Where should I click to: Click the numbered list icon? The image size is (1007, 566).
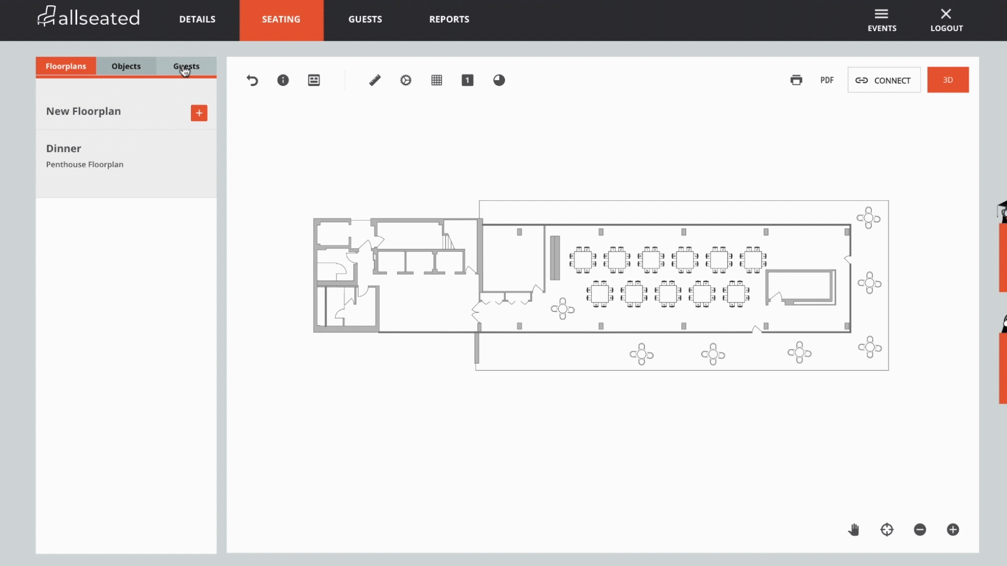[467, 80]
